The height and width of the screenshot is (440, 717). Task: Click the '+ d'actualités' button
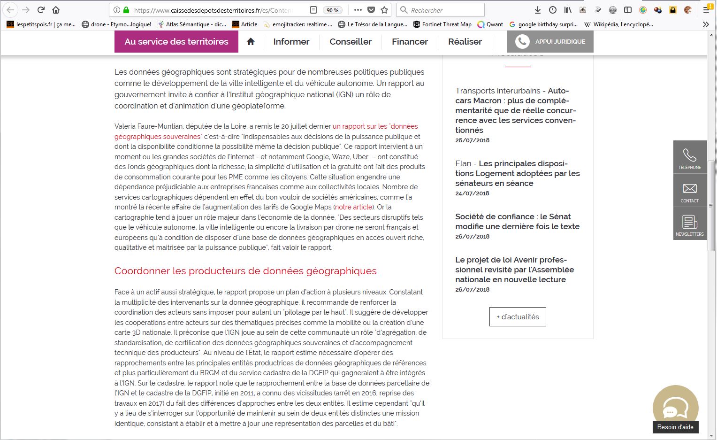point(518,317)
